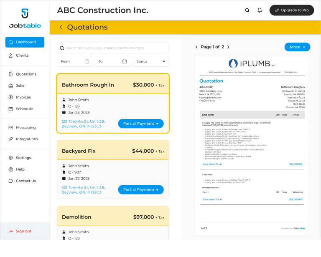Image resolution: width=321 pixels, height=257 pixels.
Task: Click the search magnifier icon in header
Action: pos(247,10)
